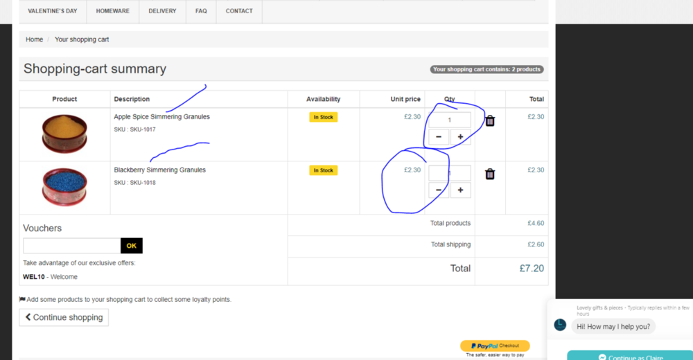The width and height of the screenshot is (693, 360).
Task: Open the Valentine's Day menu
Action: coord(53,11)
